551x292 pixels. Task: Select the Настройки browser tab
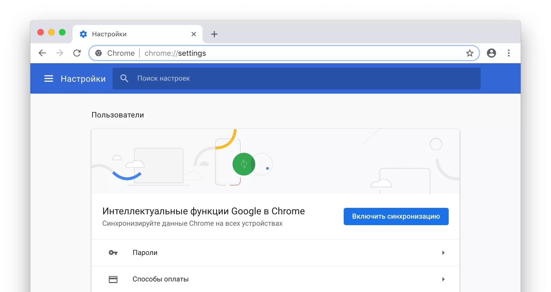pyautogui.click(x=137, y=34)
